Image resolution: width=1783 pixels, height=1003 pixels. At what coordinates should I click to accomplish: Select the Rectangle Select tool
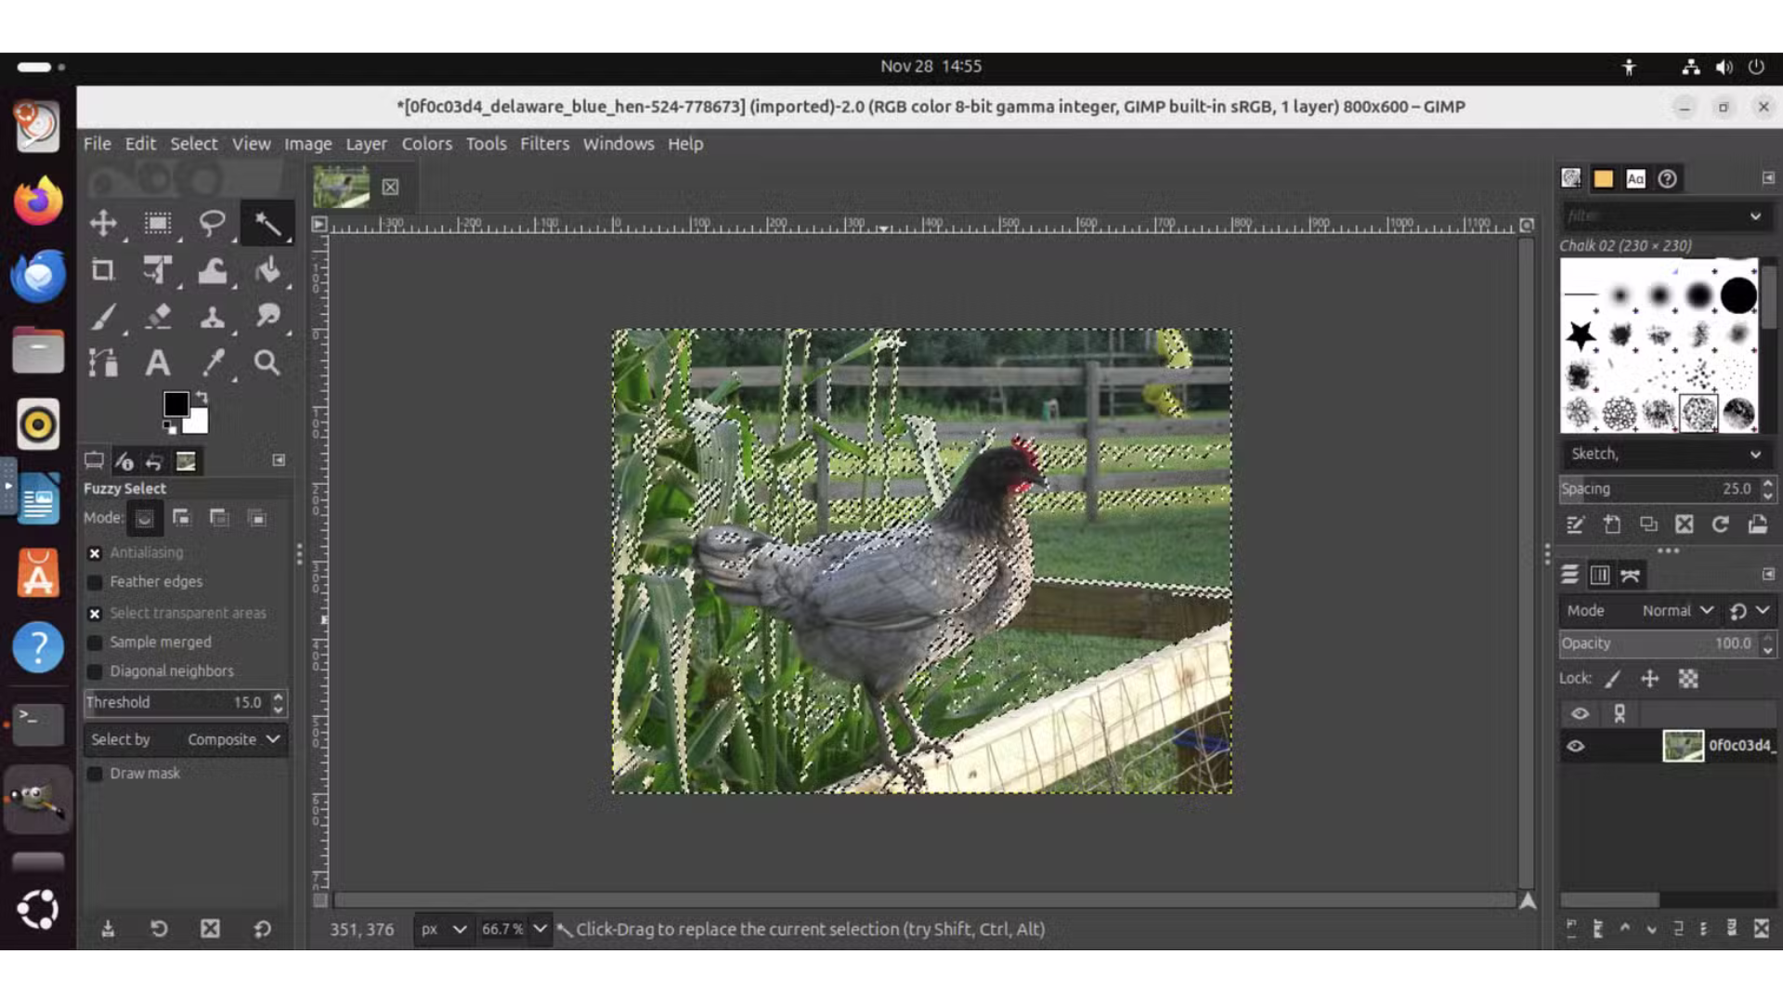158,223
